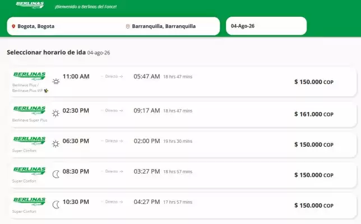Click the 11:00 AM departure time
The height and width of the screenshot is (224, 361).
pyautogui.click(x=76, y=76)
